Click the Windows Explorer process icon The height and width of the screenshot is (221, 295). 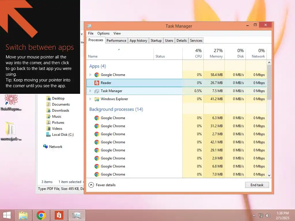[97, 99]
